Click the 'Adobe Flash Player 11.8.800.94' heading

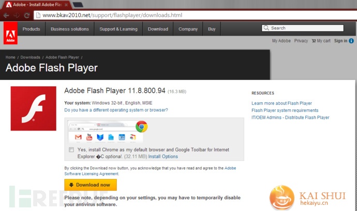(x=115, y=90)
